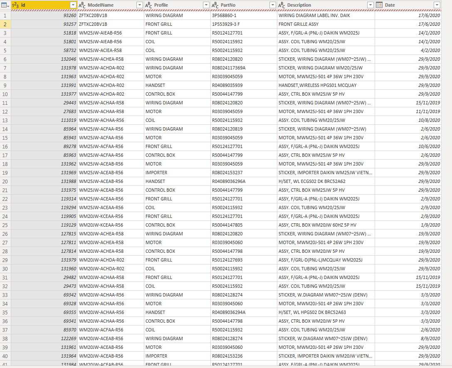Click description HANDSET,WIRELESS HPGS01 MCQUAY

pos(326,85)
